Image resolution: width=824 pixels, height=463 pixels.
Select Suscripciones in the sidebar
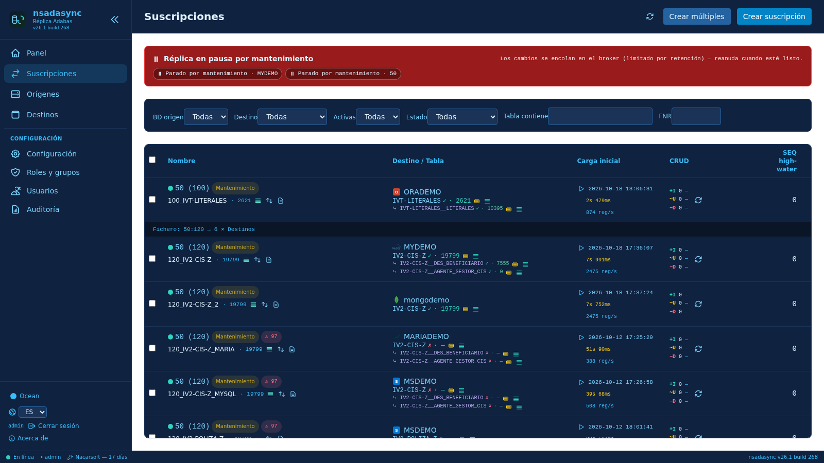click(x=65, y=74)
